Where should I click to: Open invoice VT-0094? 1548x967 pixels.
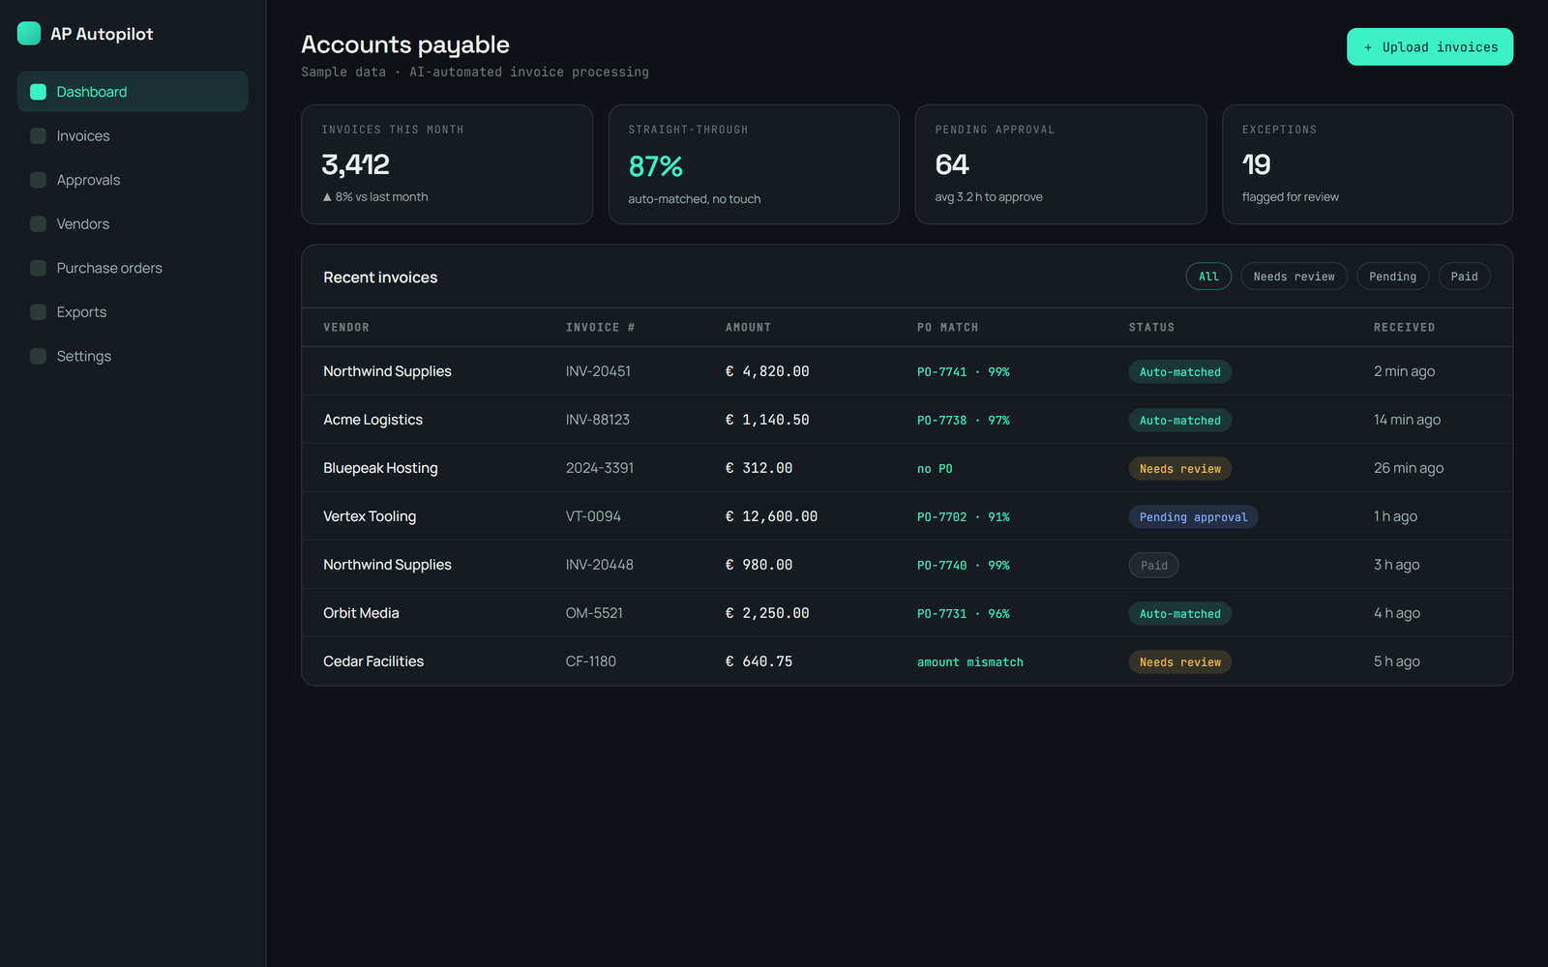tap(593, 516)
